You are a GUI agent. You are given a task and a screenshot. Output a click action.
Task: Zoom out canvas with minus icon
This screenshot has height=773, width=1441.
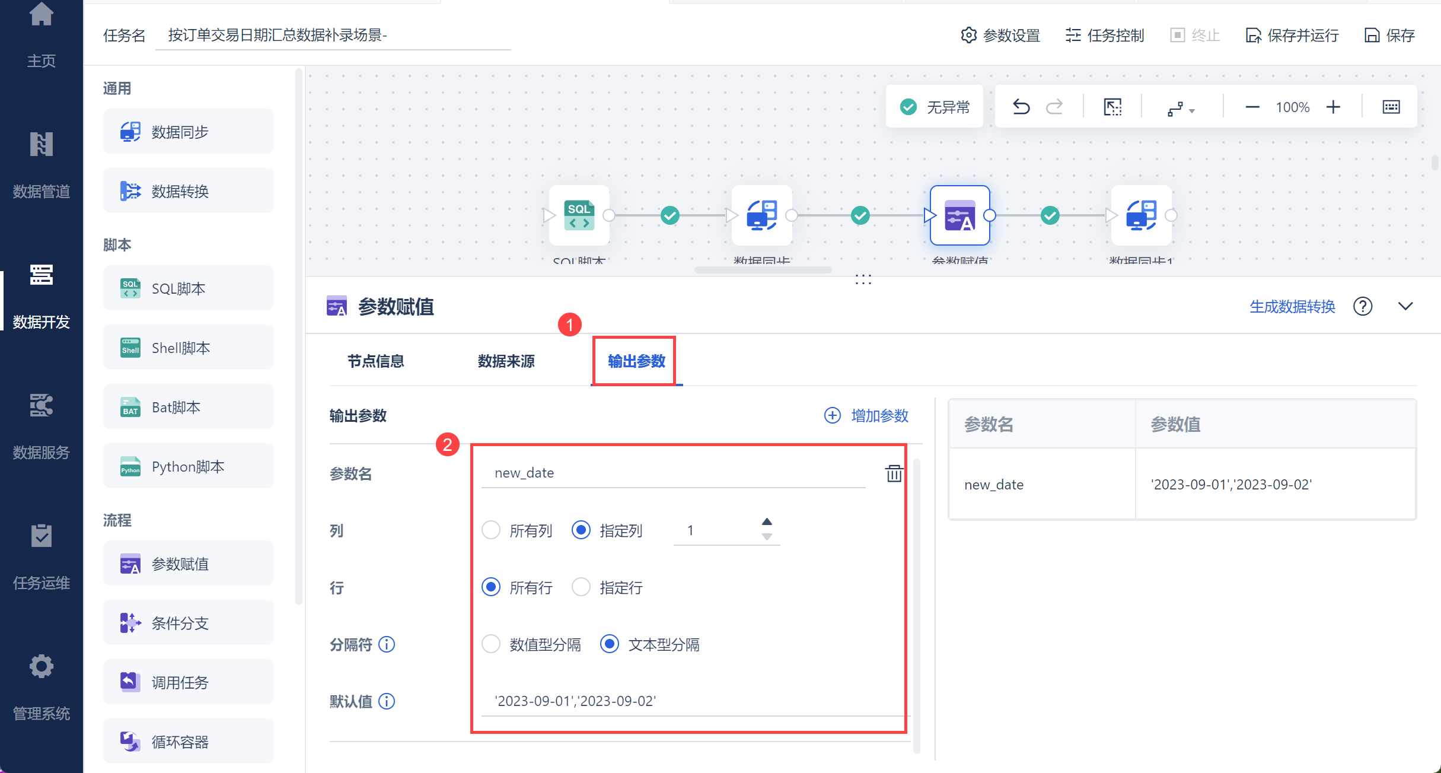[x=1252, y=107]
